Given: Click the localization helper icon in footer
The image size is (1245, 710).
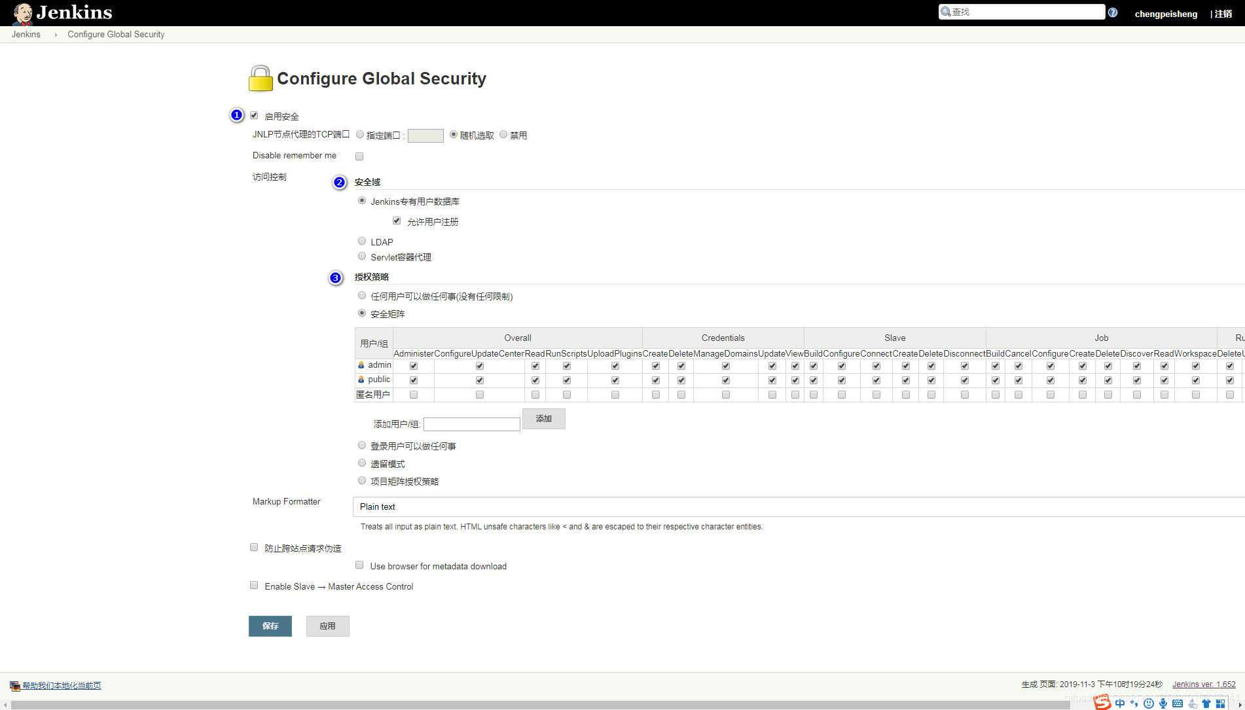Looking at the screenshot, I should point(15,686).
